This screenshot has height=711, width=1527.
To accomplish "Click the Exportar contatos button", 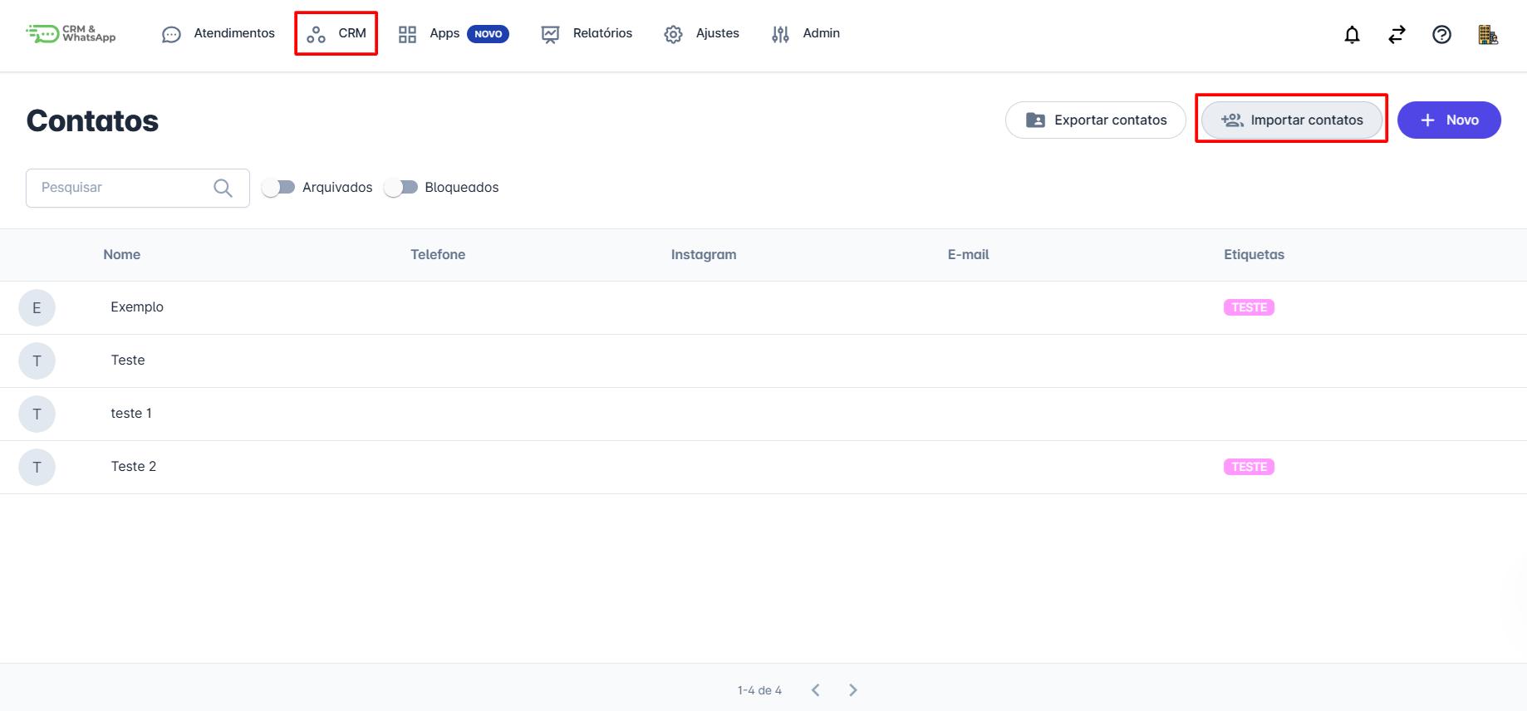I will tap(1095, 120).
